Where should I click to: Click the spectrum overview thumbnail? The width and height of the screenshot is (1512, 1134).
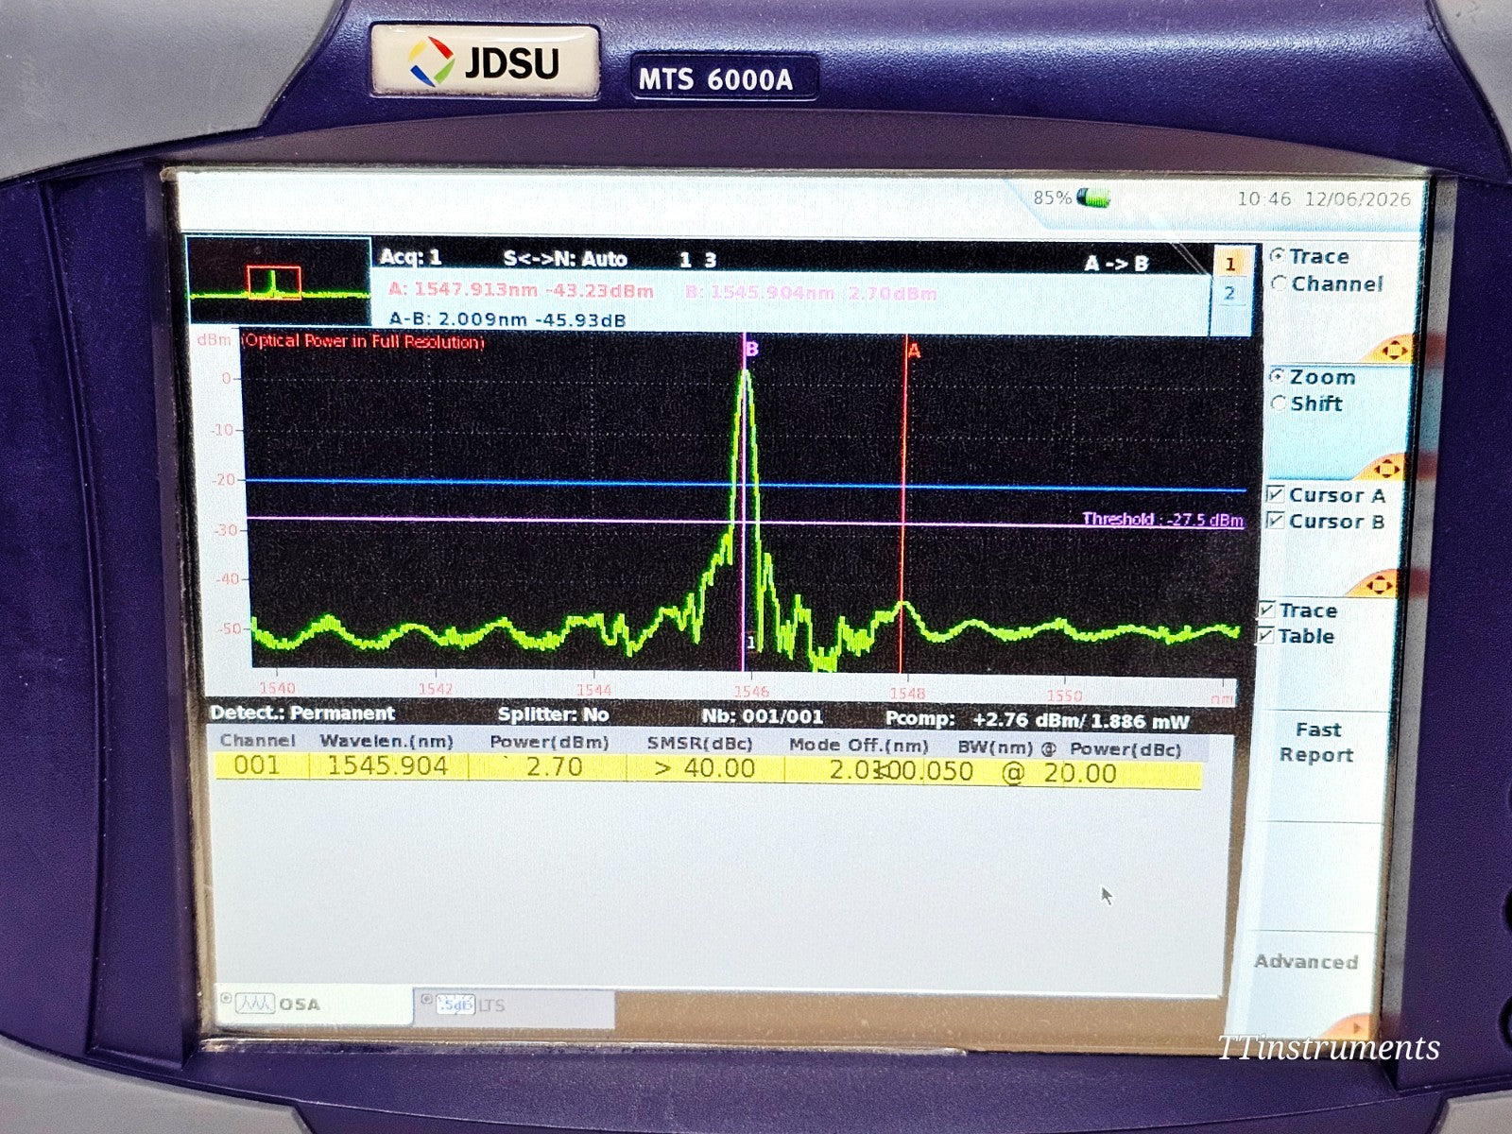[x=278, y=282]
